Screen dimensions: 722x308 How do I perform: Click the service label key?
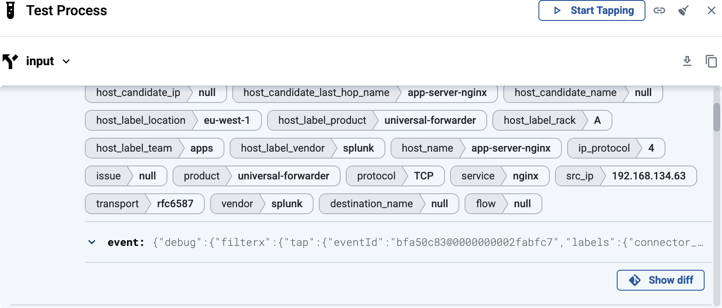click(x=478, y=176)
